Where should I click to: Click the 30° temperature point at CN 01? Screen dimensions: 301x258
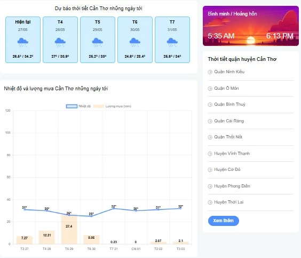[x=136, y=211]
